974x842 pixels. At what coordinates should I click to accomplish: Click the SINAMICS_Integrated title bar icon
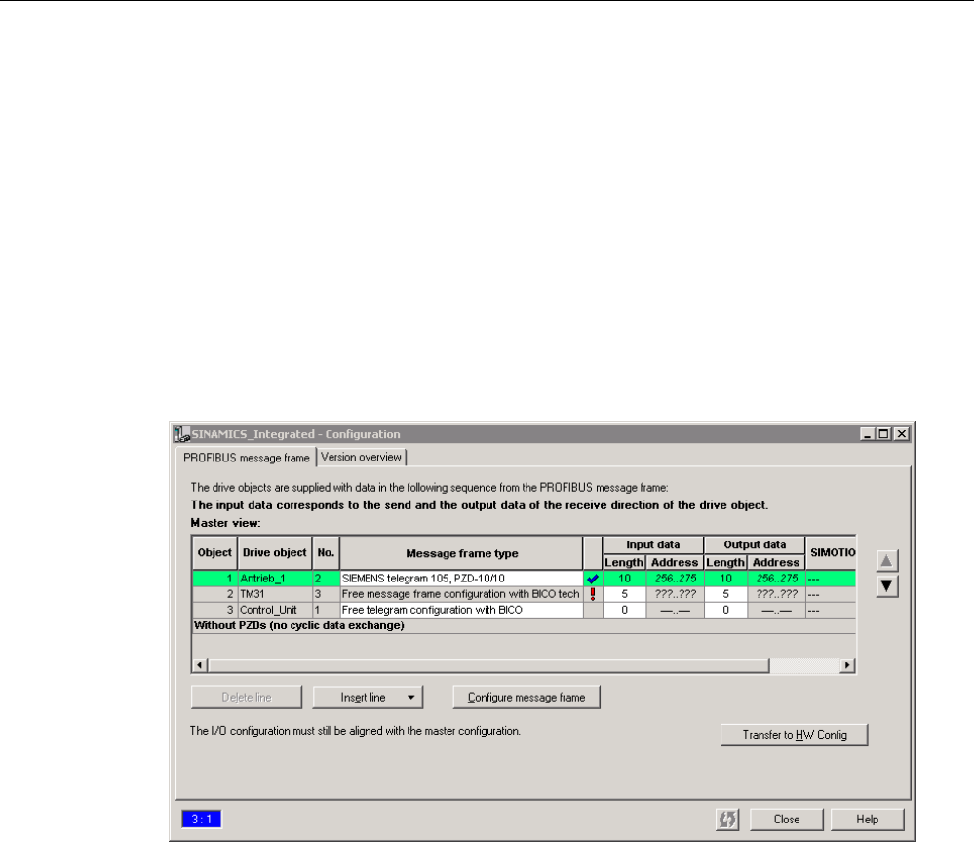tap(181, 434)
